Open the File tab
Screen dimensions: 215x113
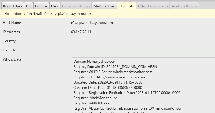pos(29,6)
